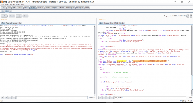Switch to the Decoder tab
The height and width of the screenshot is (103, 193).
pos(47,8)
